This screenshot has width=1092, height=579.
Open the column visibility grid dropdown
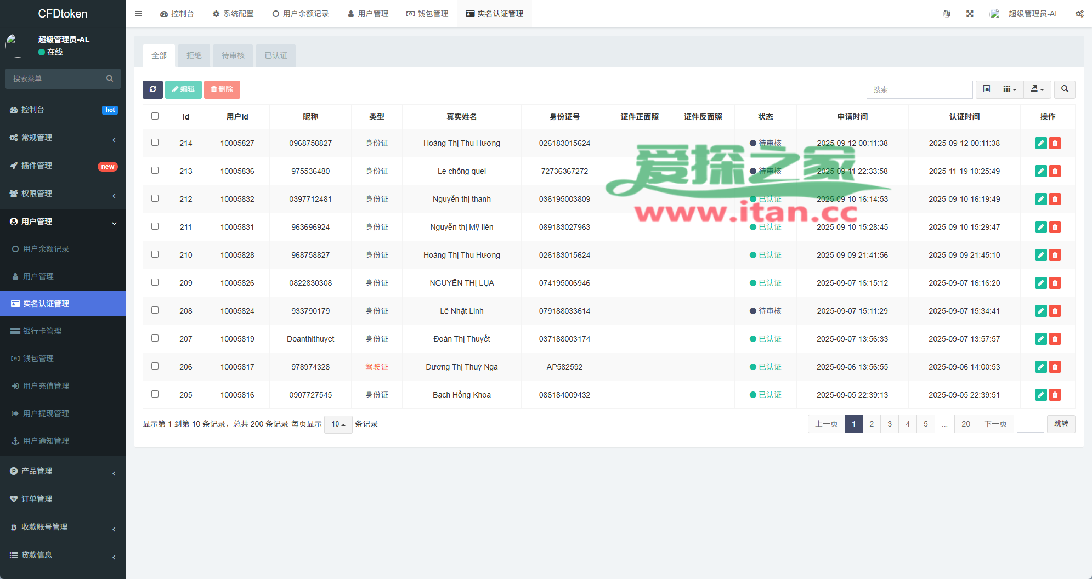(1009, 89)
